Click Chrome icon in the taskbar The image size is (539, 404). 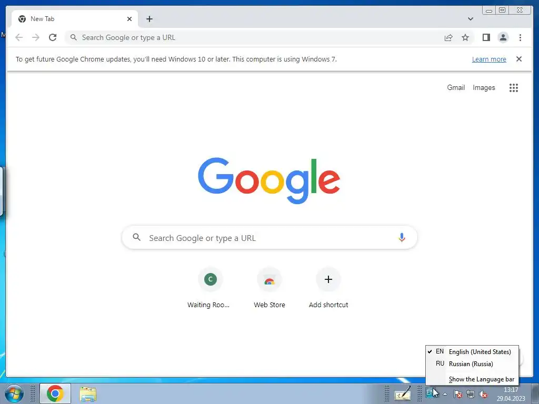[x=55, y=393]
